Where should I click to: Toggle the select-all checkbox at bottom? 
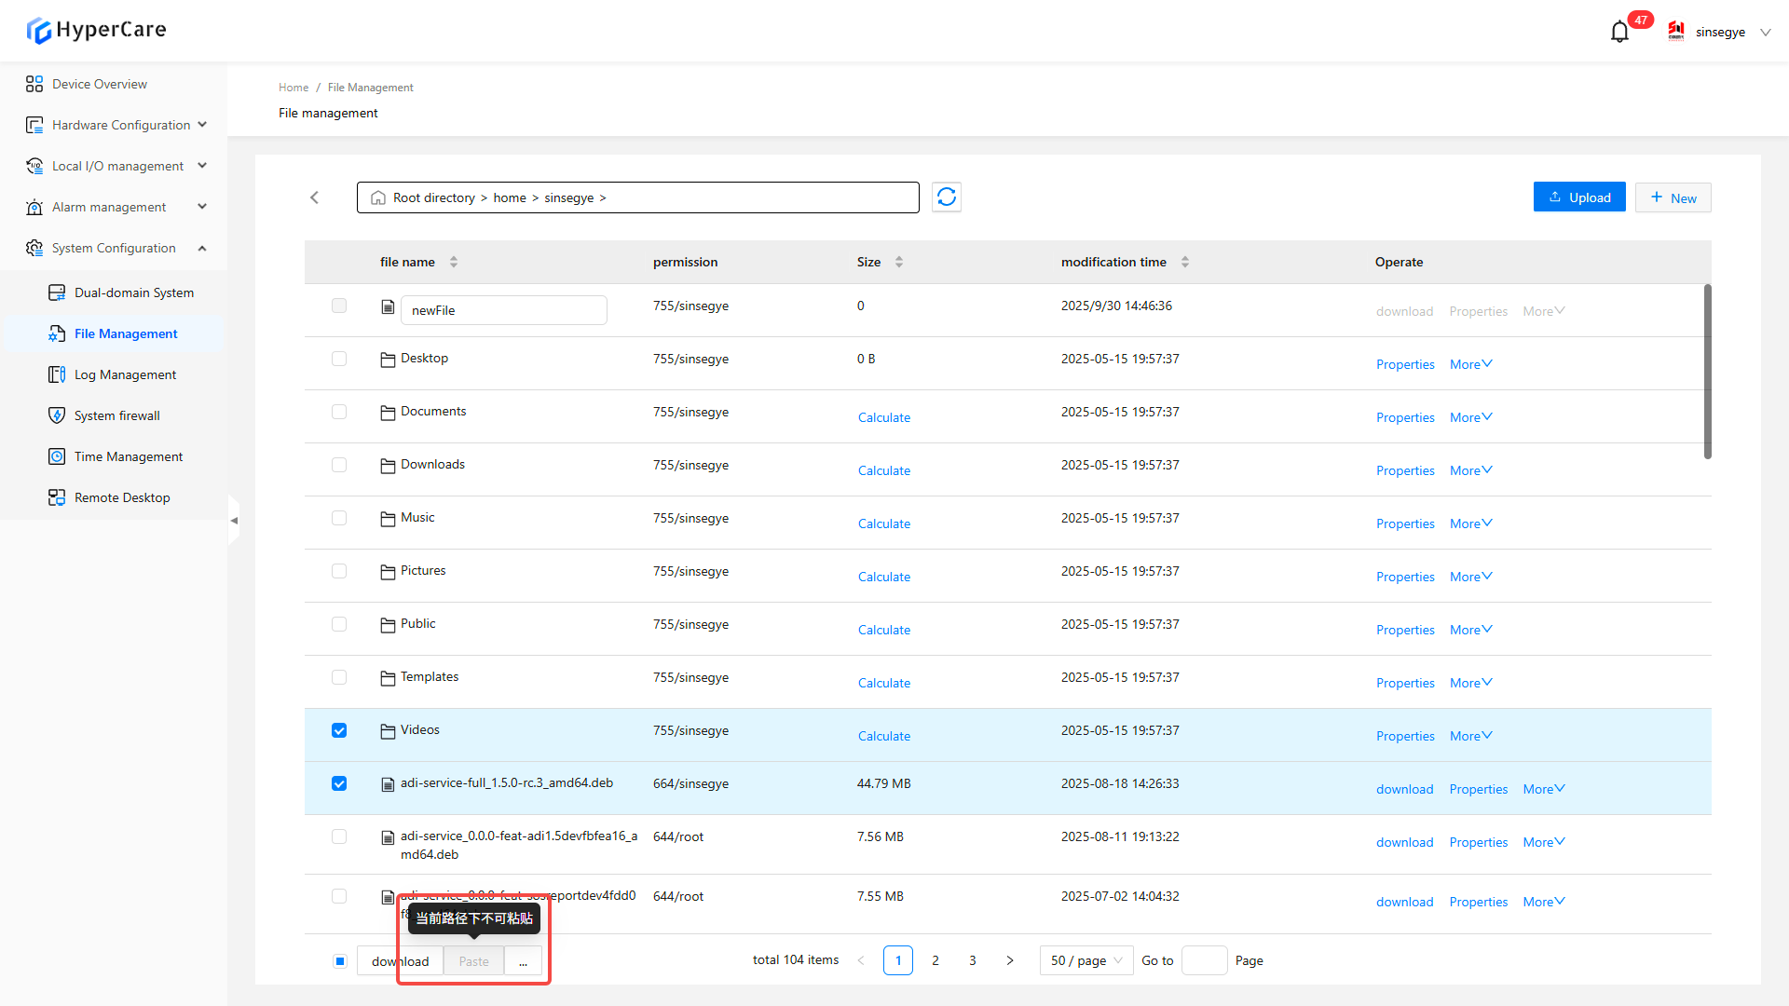click(x=339, y=960)
